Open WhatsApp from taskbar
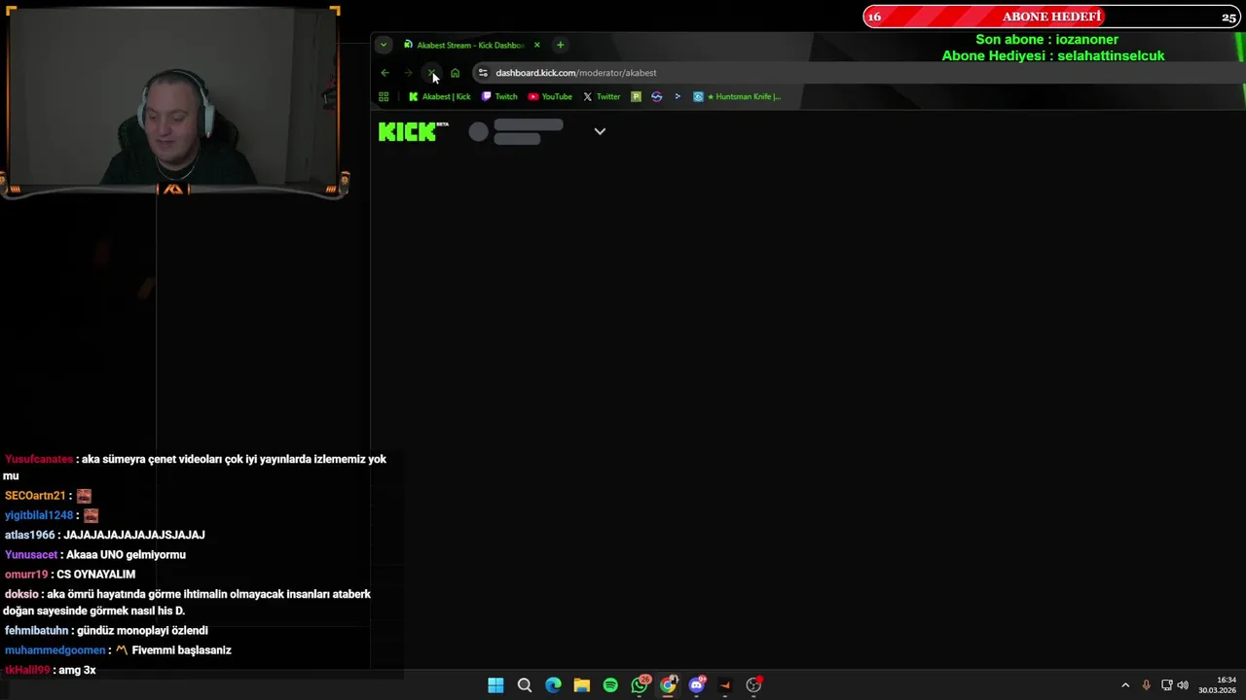The image size is (1246, 700). [x=640, y=685]
